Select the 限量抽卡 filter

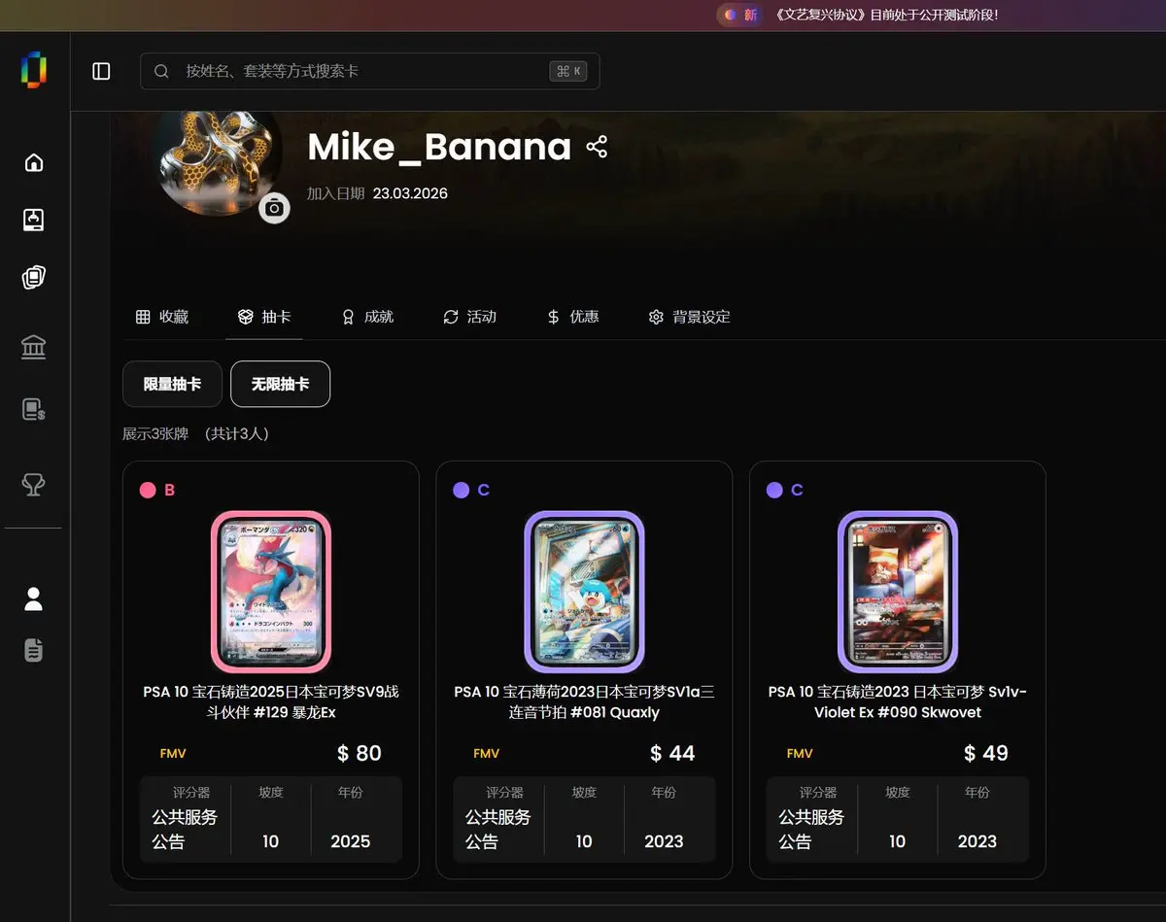(x=172, y=384)
